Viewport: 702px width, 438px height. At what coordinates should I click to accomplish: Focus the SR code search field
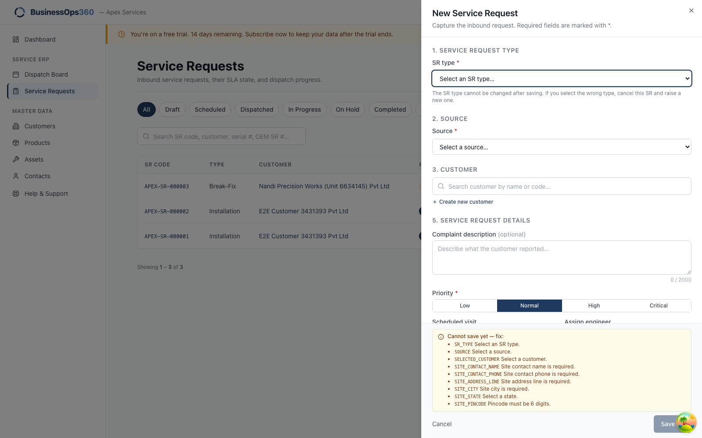(x=222, y=136)
